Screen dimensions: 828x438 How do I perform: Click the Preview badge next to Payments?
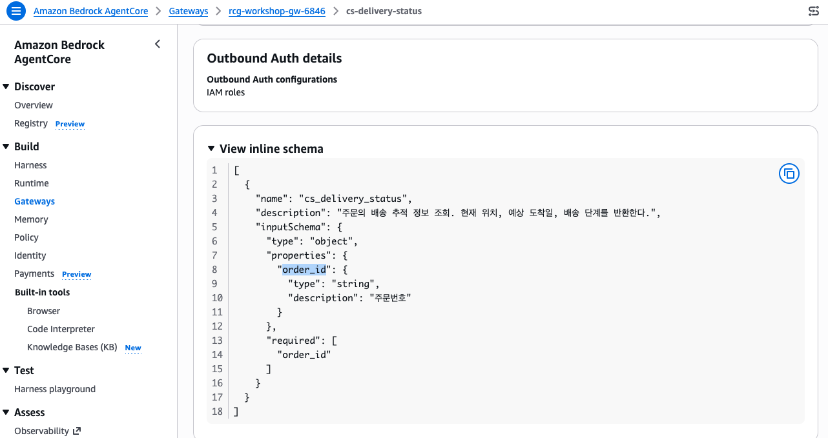(x=76, y=274)
